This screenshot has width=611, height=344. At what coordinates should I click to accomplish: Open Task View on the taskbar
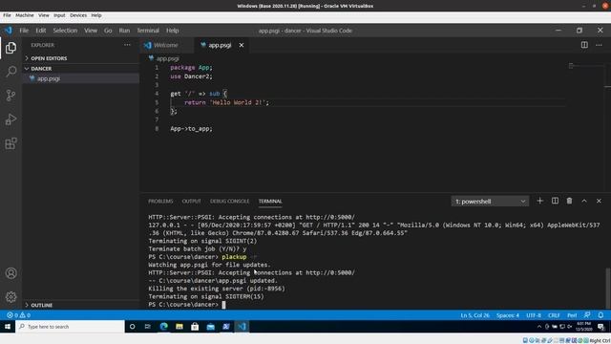tap(148, 327)
